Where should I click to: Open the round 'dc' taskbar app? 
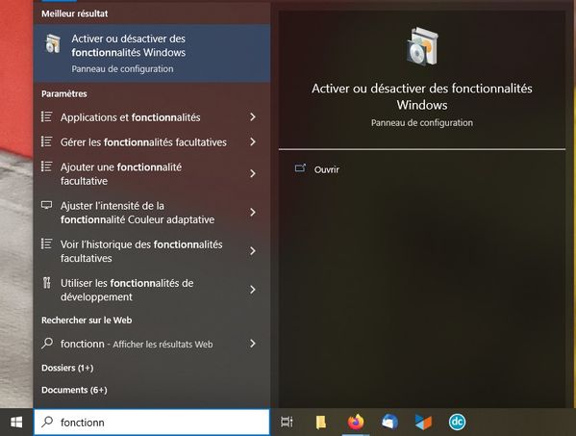click(457, 422)
